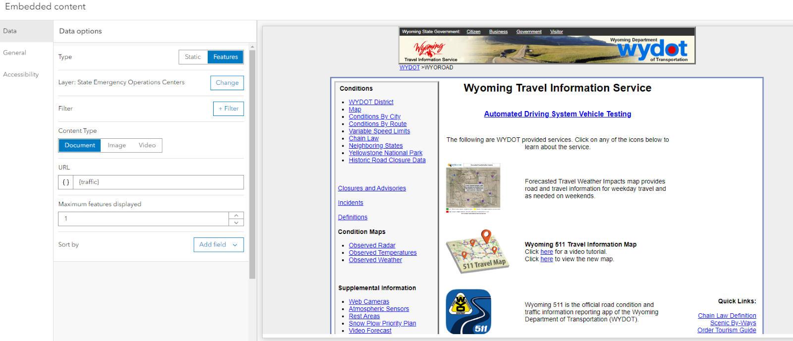Image resolution: width=793 pixels, height=341 pixels.
Task: Open the Visitor link in banner
Action: (x=557, y=32)
